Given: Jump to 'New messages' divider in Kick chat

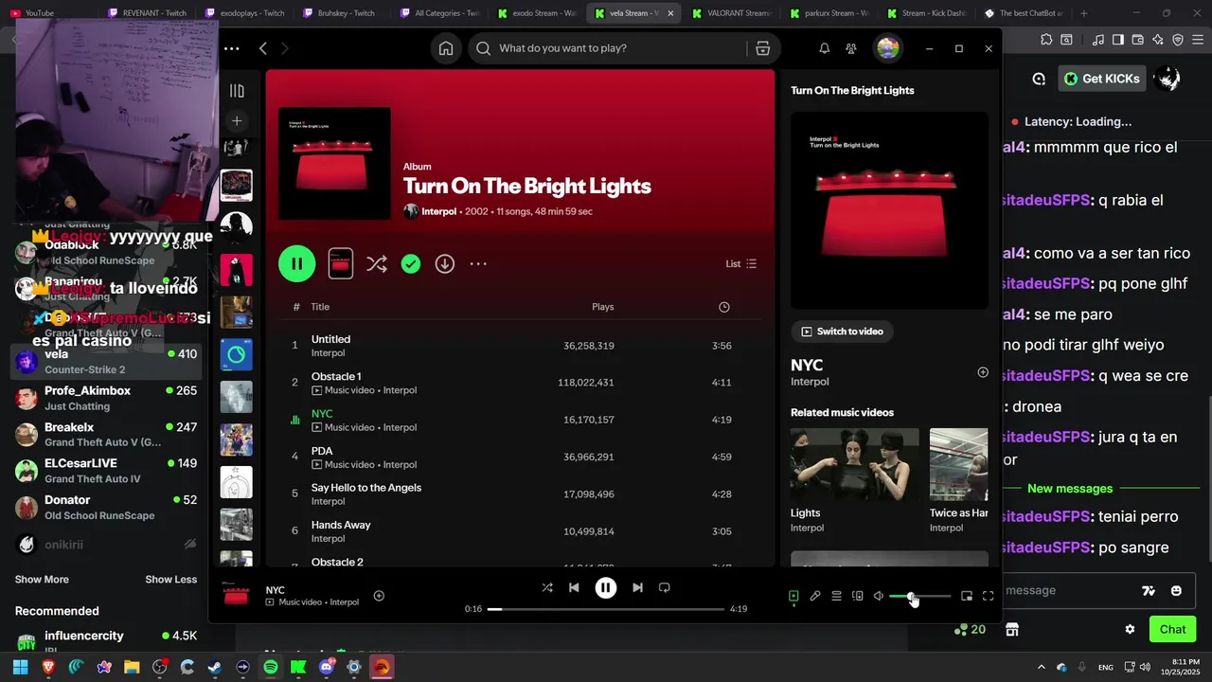Looking at the screenshot, I should [1070, 489].
